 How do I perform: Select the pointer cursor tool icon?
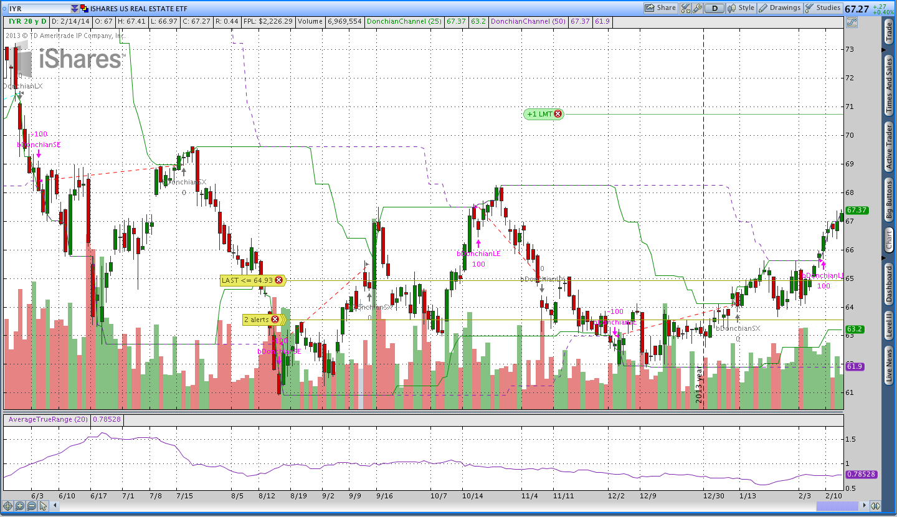[42, 506]
